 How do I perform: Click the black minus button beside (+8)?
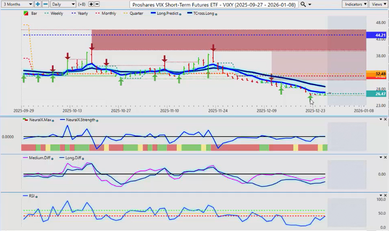point(97,4)
